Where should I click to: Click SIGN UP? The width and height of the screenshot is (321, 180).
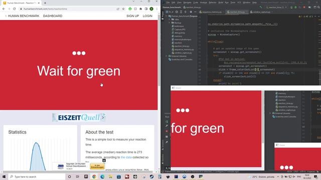[132, 16]
